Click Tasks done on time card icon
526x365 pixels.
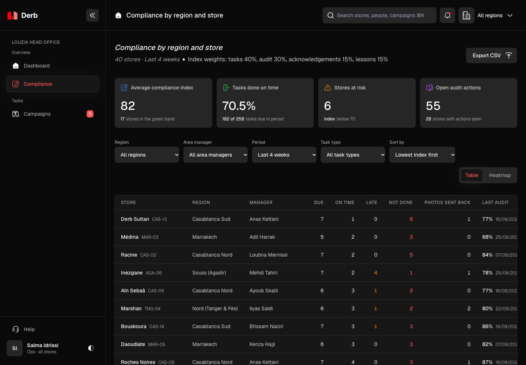226,88
